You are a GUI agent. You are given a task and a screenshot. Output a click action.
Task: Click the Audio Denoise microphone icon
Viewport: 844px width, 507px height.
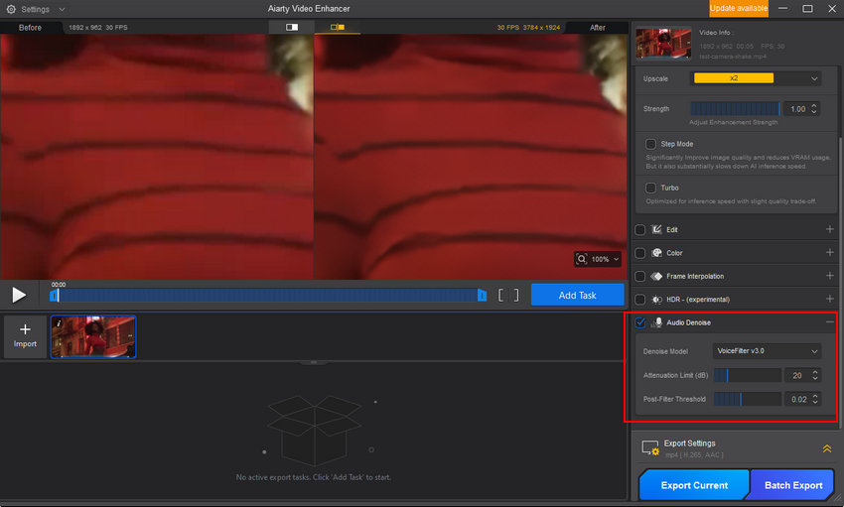click(656, 322)
